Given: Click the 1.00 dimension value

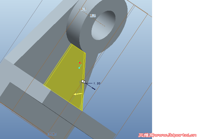Looking at the screenshot, I should pos(97,83).
